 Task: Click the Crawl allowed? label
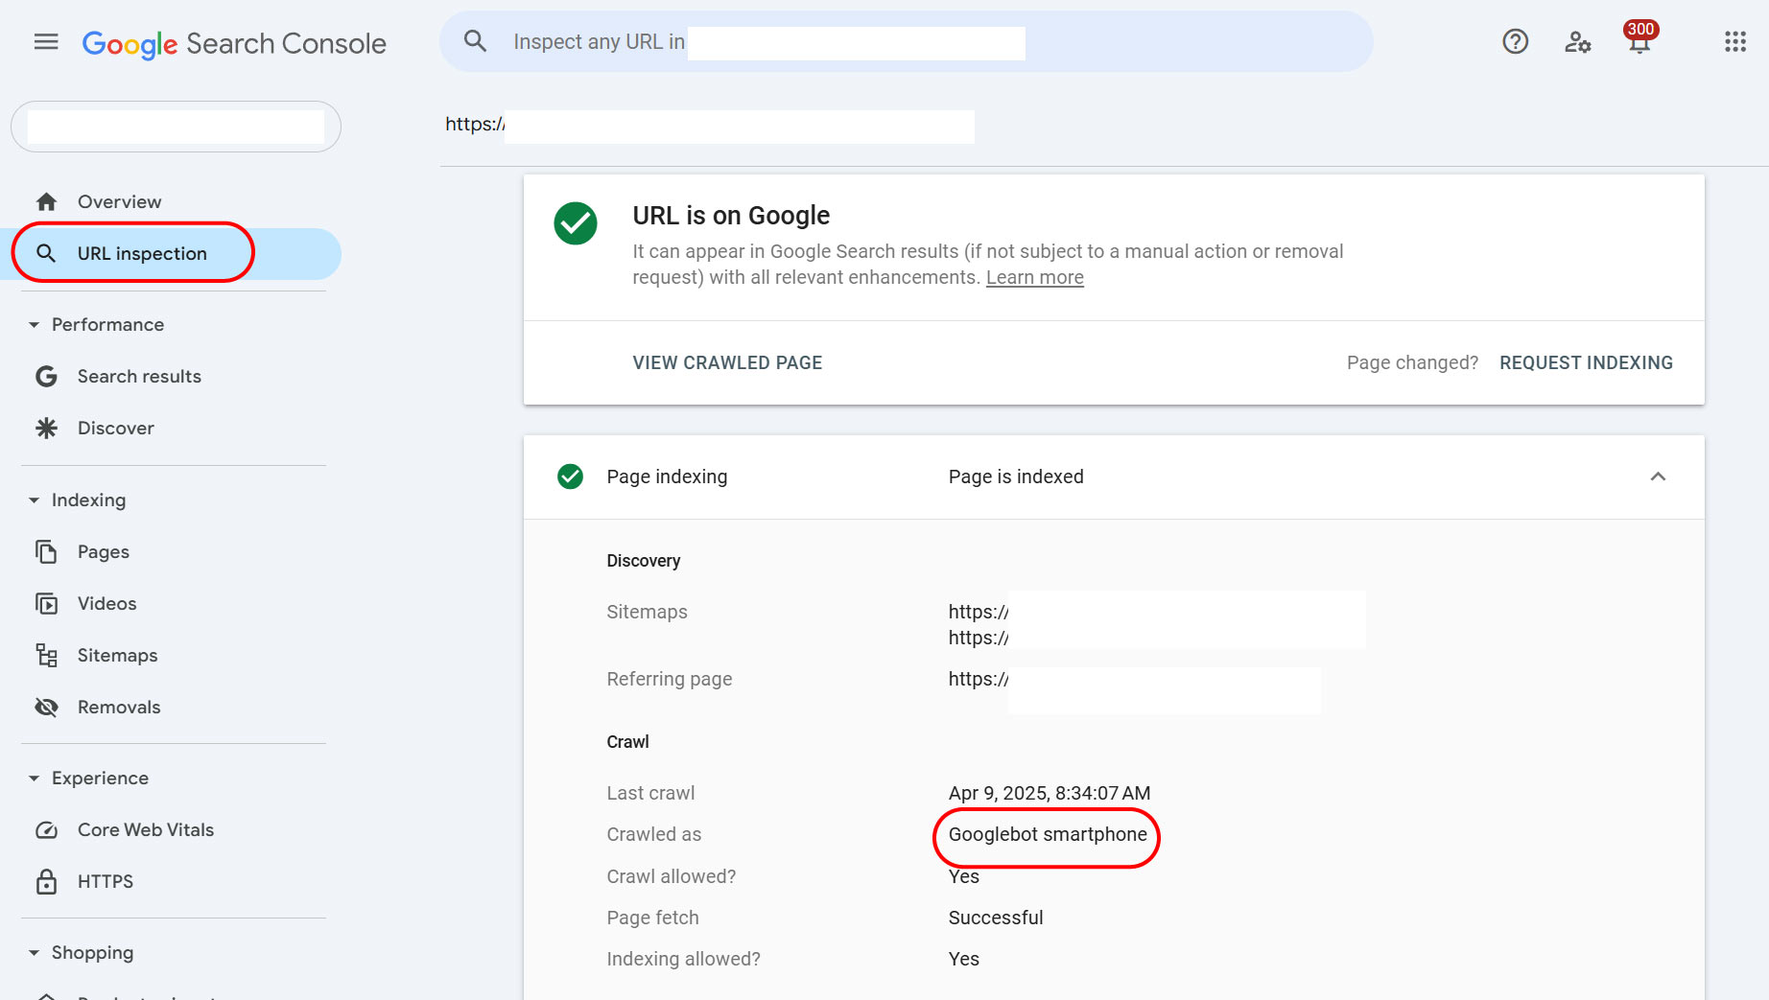click(672, 877)
